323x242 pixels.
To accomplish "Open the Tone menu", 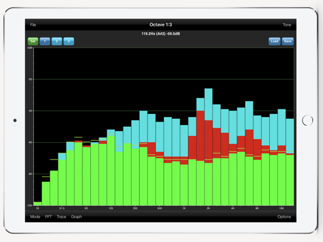I will point(287,25).
